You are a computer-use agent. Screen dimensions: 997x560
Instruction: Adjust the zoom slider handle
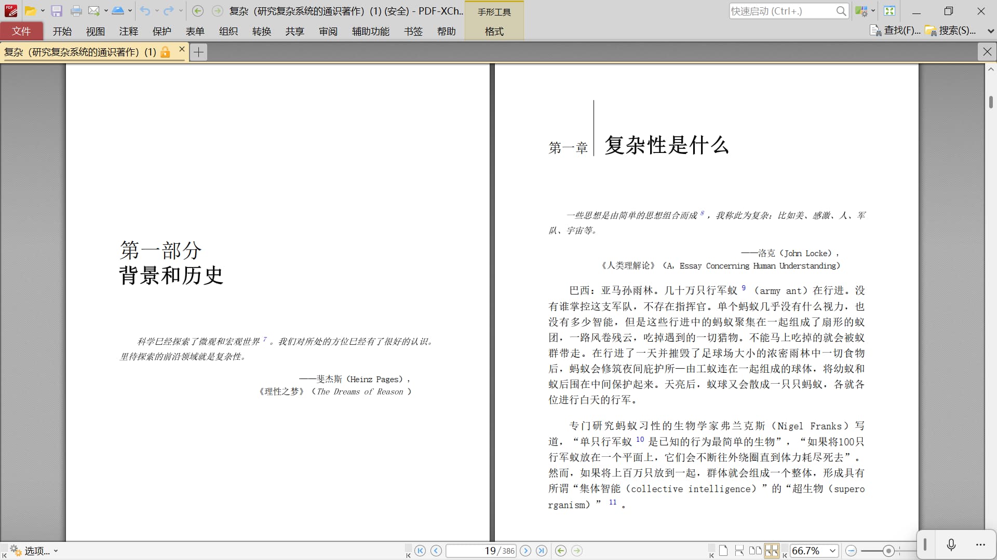[888, 551]
